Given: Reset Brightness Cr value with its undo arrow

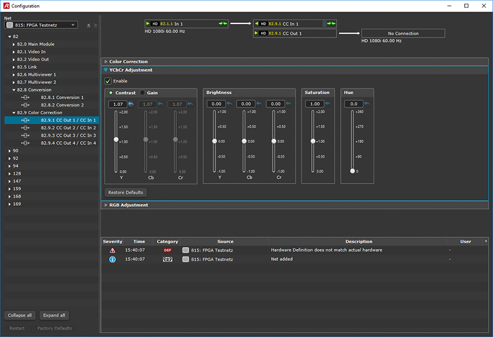Looking at the screenshot, I should click(x=288, y=104).
